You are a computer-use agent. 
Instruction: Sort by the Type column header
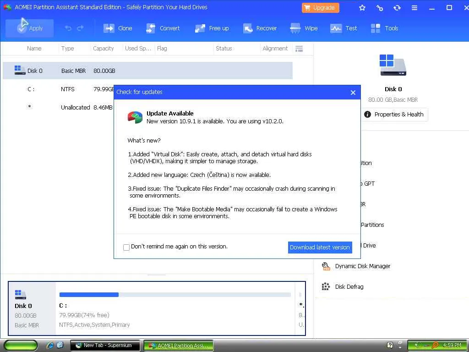[x=68, y=49]
